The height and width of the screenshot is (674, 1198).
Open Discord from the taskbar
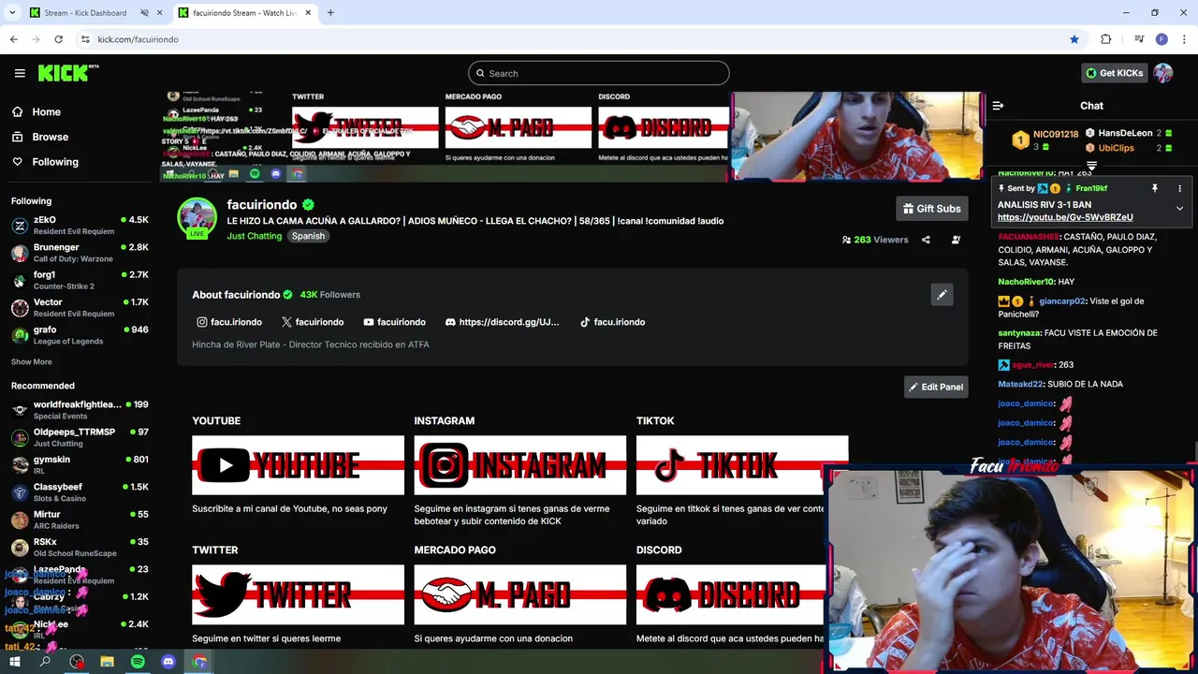[x=168, y=662]
